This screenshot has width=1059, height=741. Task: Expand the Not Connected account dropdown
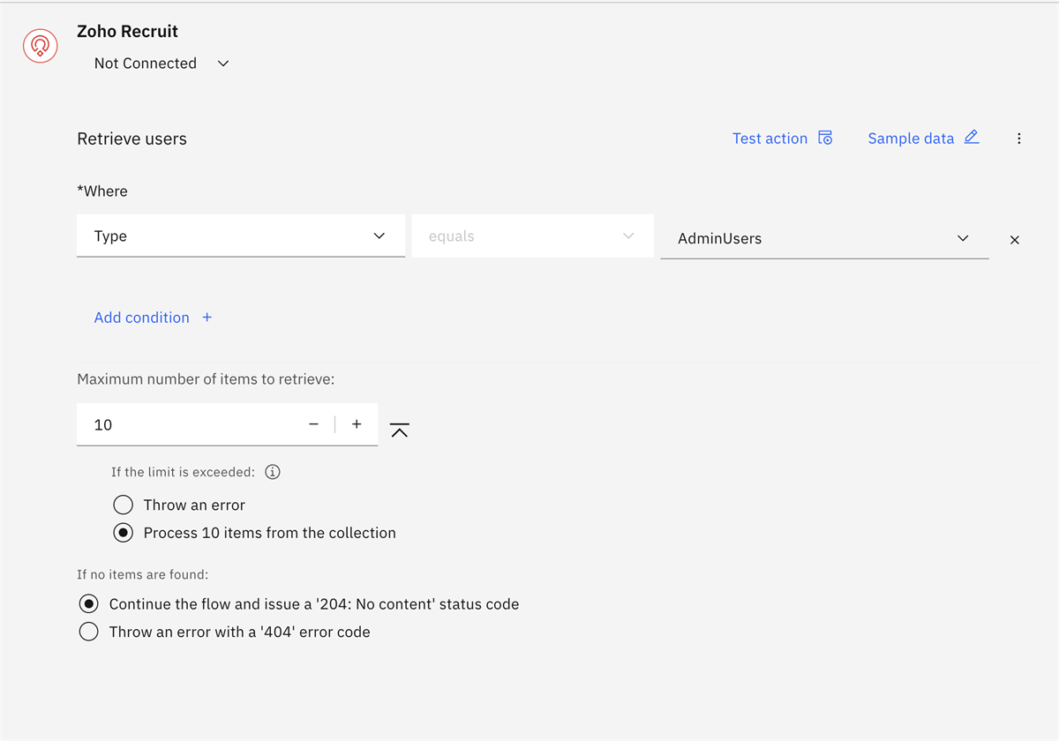tap(162, 64)
